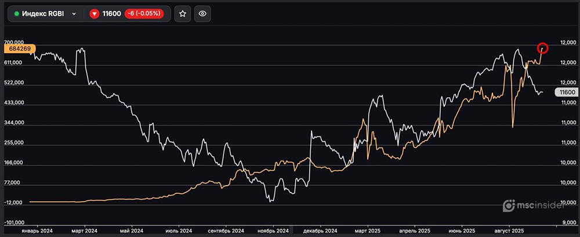The image size is (580, 237).
Task: Click the red circle marker on orange line
Action: click(543, 49)
